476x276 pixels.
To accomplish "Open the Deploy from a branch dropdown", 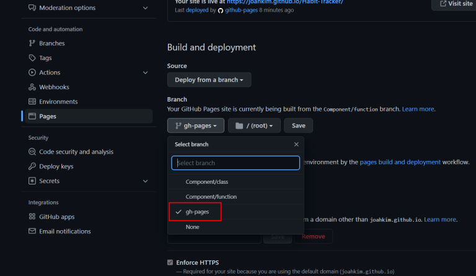I will tap(209, 80).
